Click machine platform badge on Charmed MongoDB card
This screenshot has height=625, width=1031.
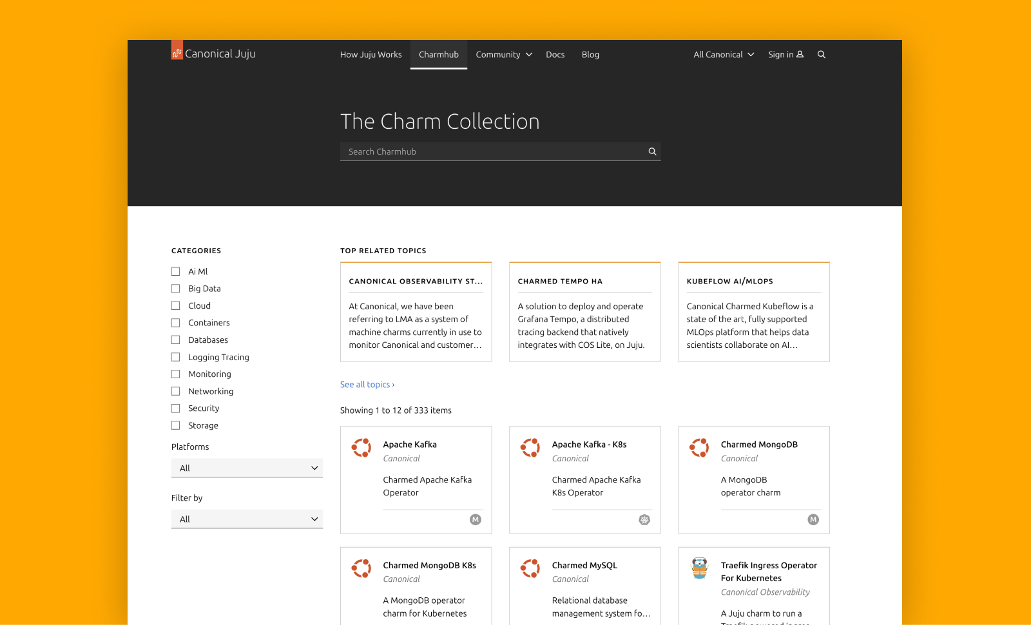tap(813, 519)
